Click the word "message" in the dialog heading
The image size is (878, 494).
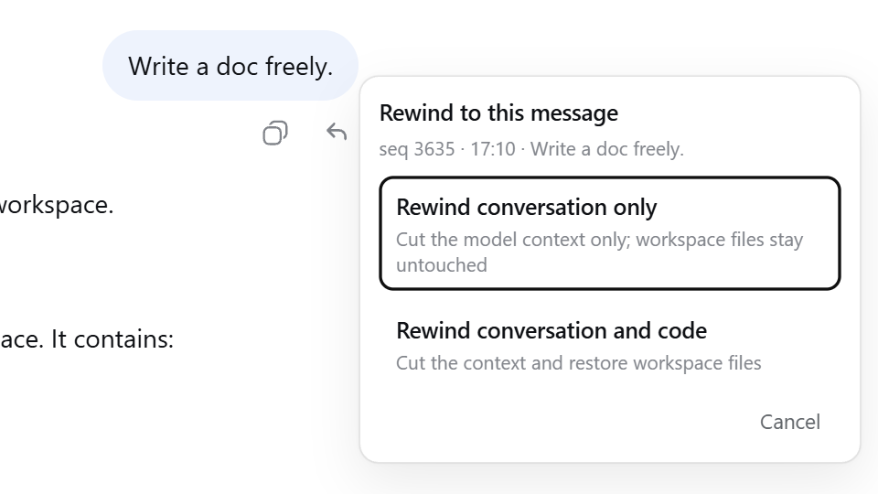pyautogui.click(x=574, y=113)
